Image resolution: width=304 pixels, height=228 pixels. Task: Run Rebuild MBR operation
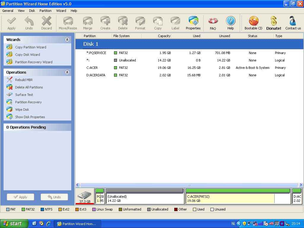(24, 80)
